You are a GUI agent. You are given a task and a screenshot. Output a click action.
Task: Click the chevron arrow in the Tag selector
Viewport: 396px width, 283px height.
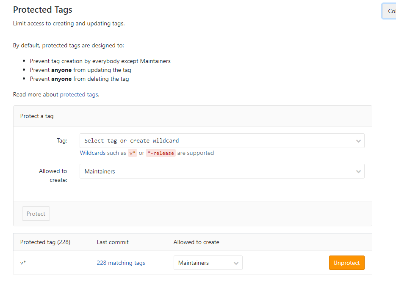point(358,141)
